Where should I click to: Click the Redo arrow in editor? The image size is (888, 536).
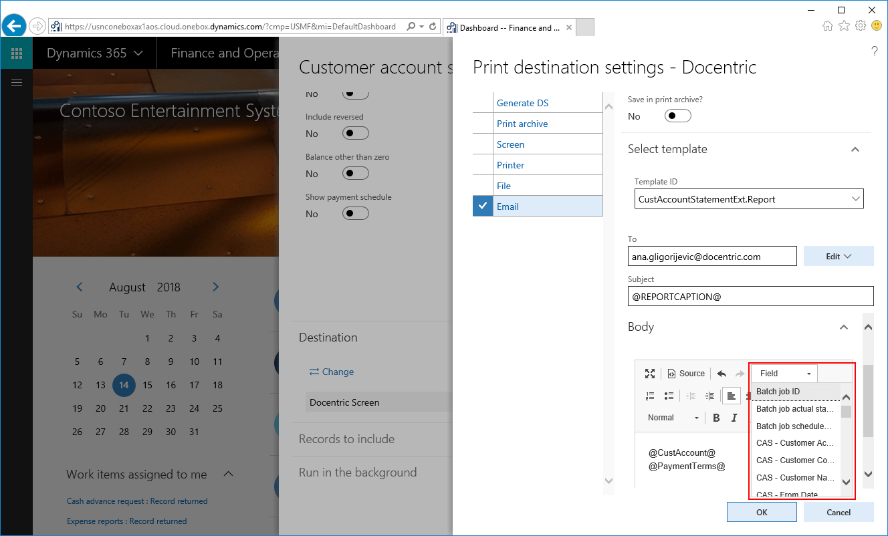coord(740,374)
